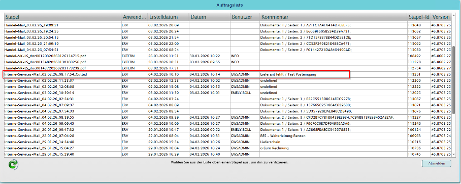Select stapel Interne-Services-Mail_29.01.26_14:34:48

point(39,142)
